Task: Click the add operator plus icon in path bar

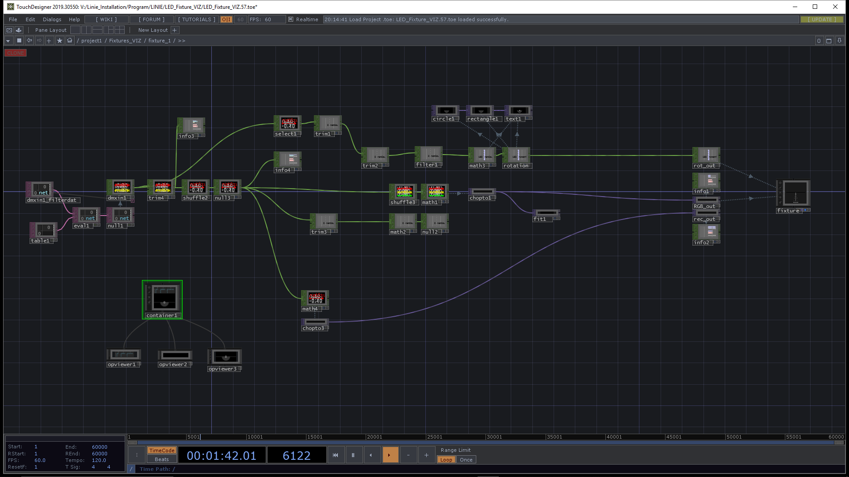Action: pyautogui.click(x=49, y=41)
